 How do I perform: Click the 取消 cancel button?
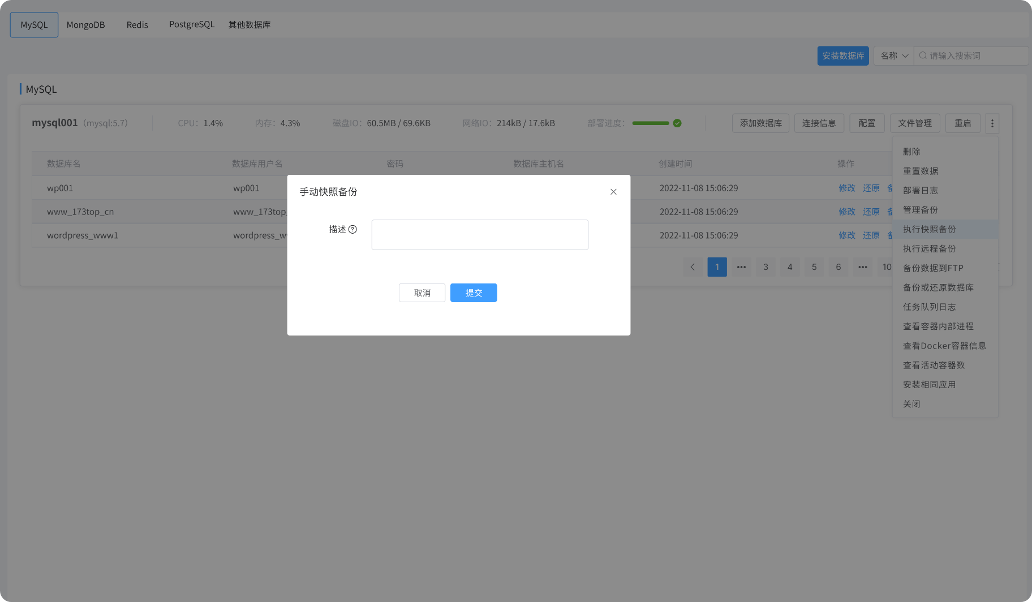click(422, 293)
